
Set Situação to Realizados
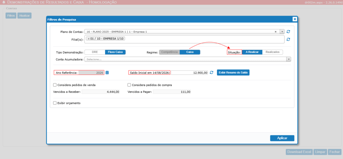pyautogui.click(x=273, y=52)
